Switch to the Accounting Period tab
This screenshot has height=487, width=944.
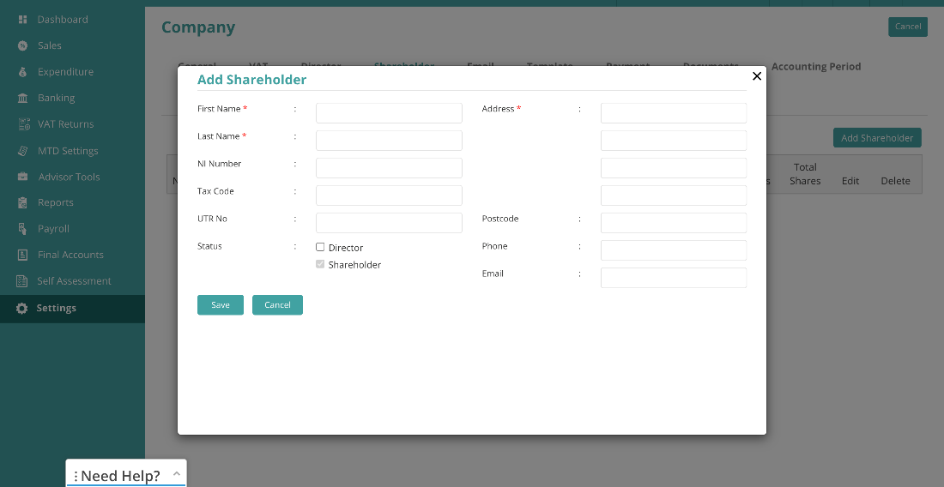[x=816, y=66]
